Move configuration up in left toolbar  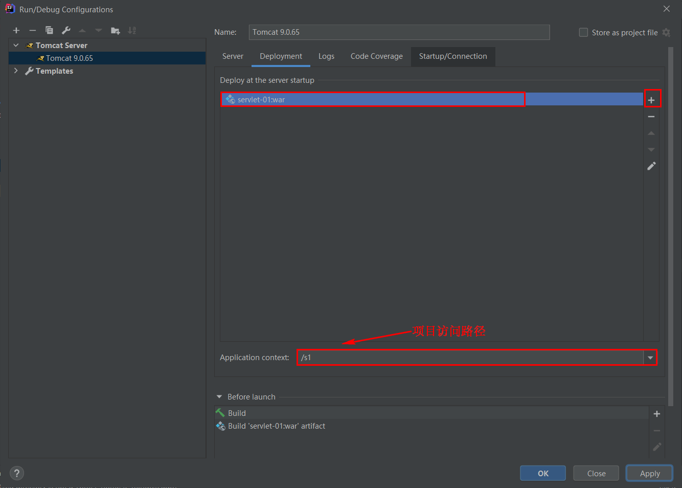tap(82, 31)
